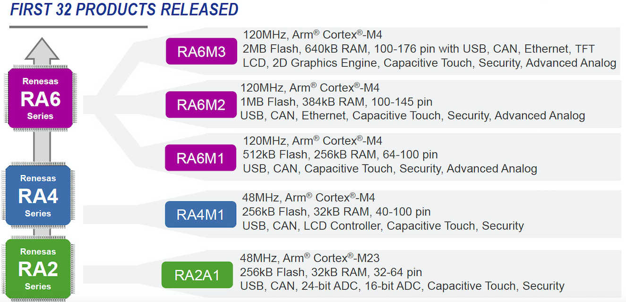Select the green RA2A1 product label

tap(197, 275)
